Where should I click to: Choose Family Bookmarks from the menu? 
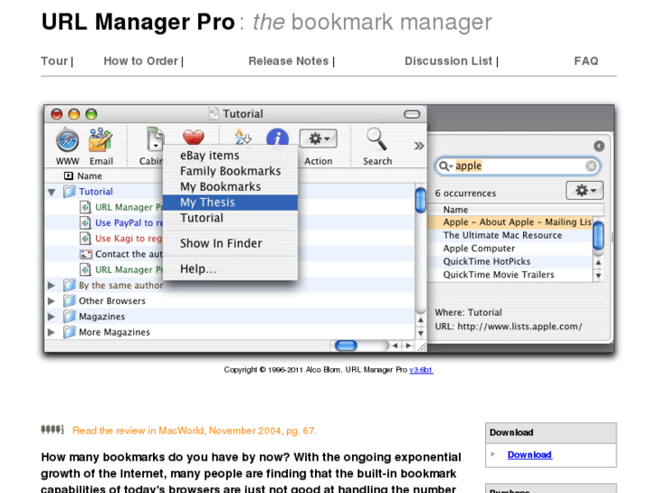tap(231, 171)
